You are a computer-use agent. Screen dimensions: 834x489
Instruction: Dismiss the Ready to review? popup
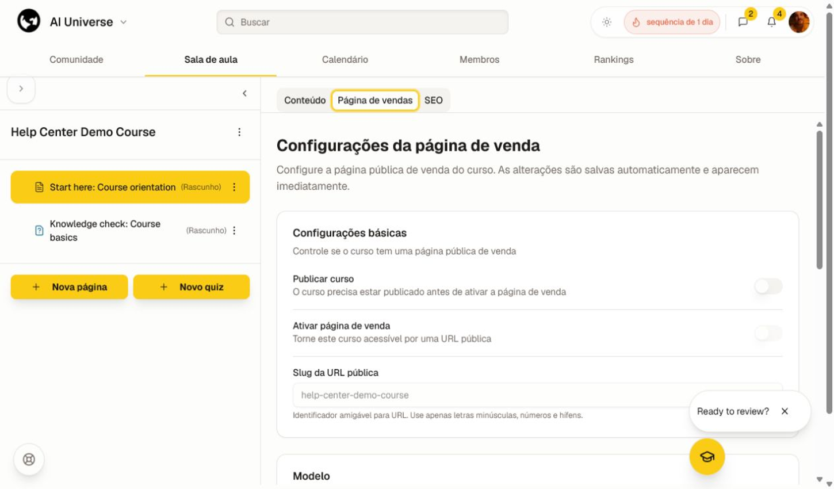785,411
